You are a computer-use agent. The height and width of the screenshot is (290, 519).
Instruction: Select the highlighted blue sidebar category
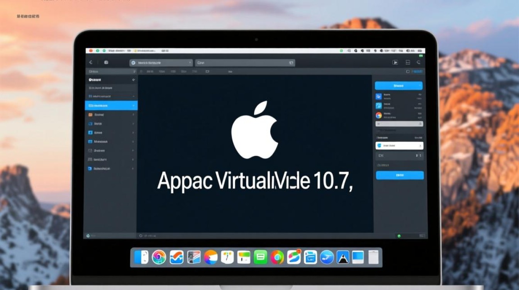[x=110, y=106]
